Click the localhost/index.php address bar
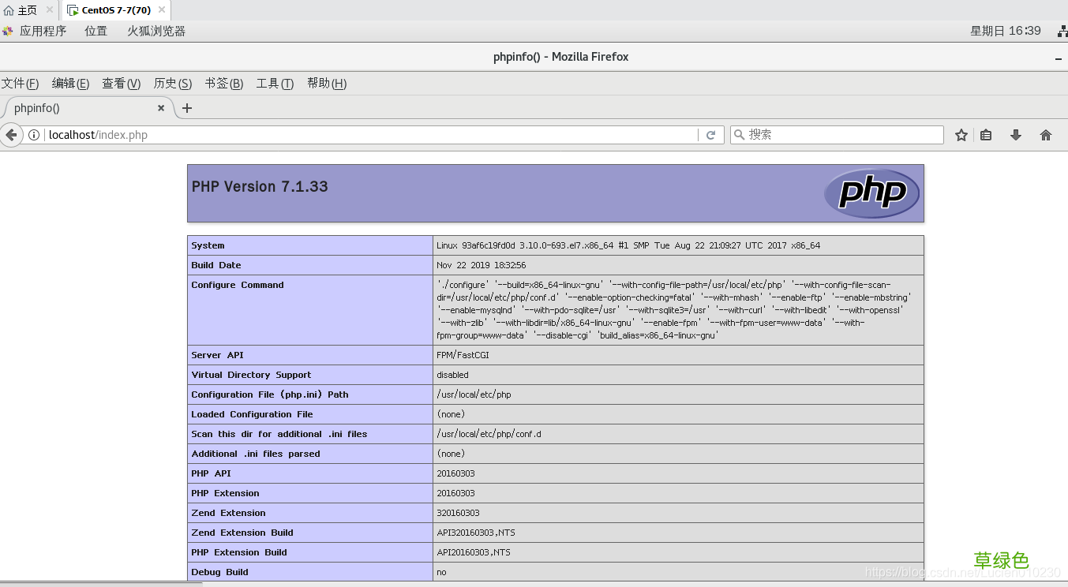The width and height of the screenshot is (1068, 587). tap(371, 135)
